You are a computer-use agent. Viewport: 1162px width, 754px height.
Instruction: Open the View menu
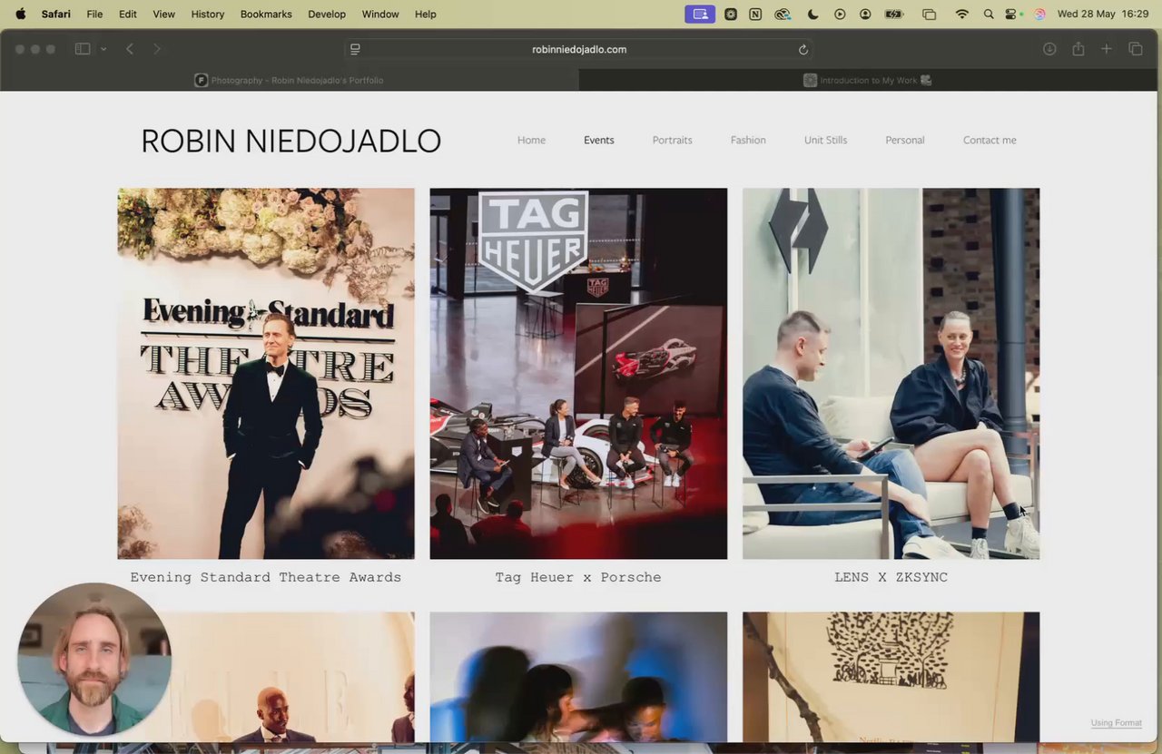[x=164, y=15]
